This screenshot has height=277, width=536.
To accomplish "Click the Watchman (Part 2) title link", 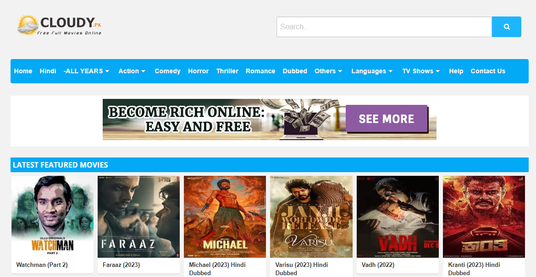I will tap(42, 265).
